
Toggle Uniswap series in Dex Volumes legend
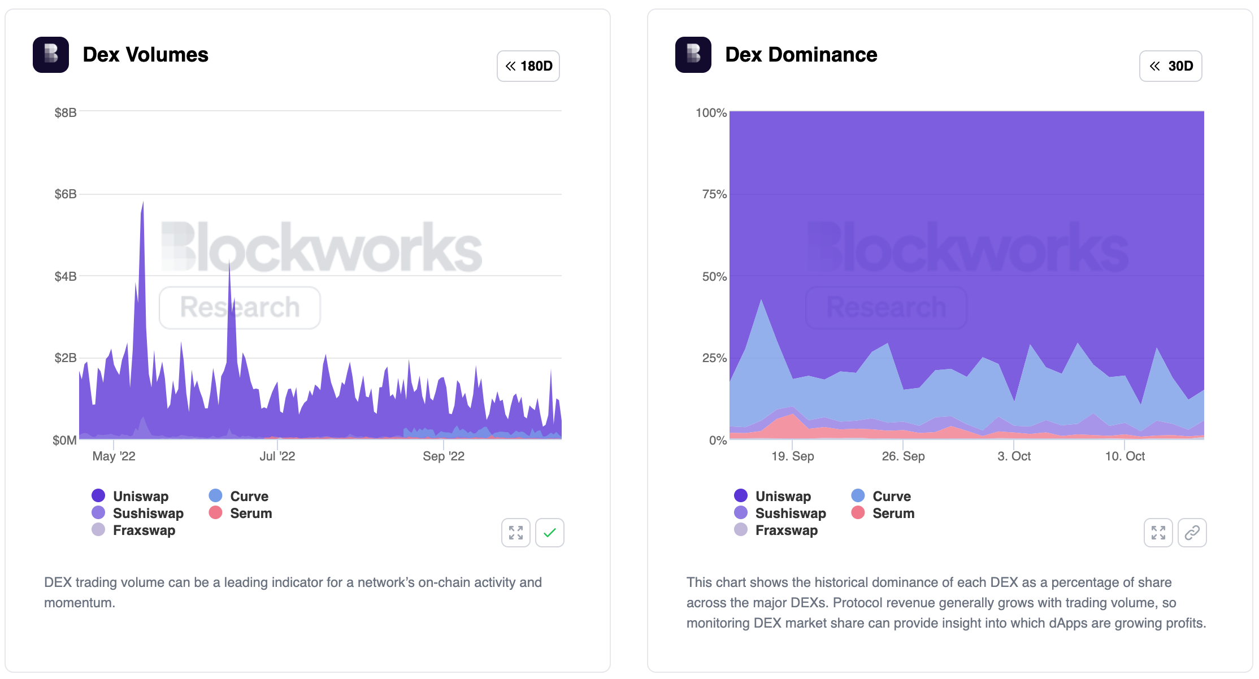(140, 496)
